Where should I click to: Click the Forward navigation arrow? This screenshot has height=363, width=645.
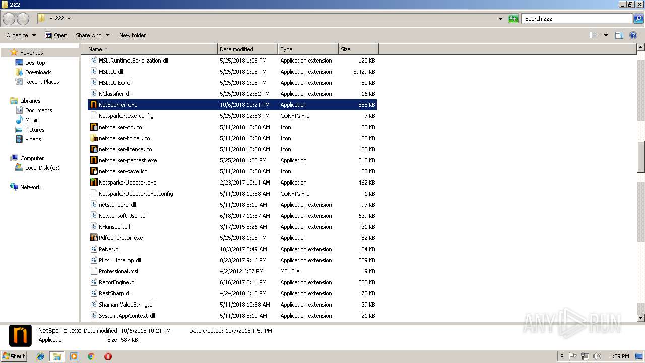coord(23,19)
